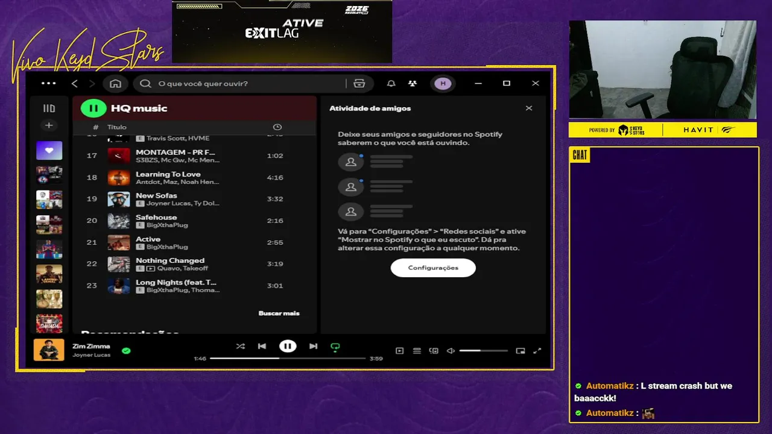Open the artists link Antdot, Maz, Noah Hen...

coord(177,181)
